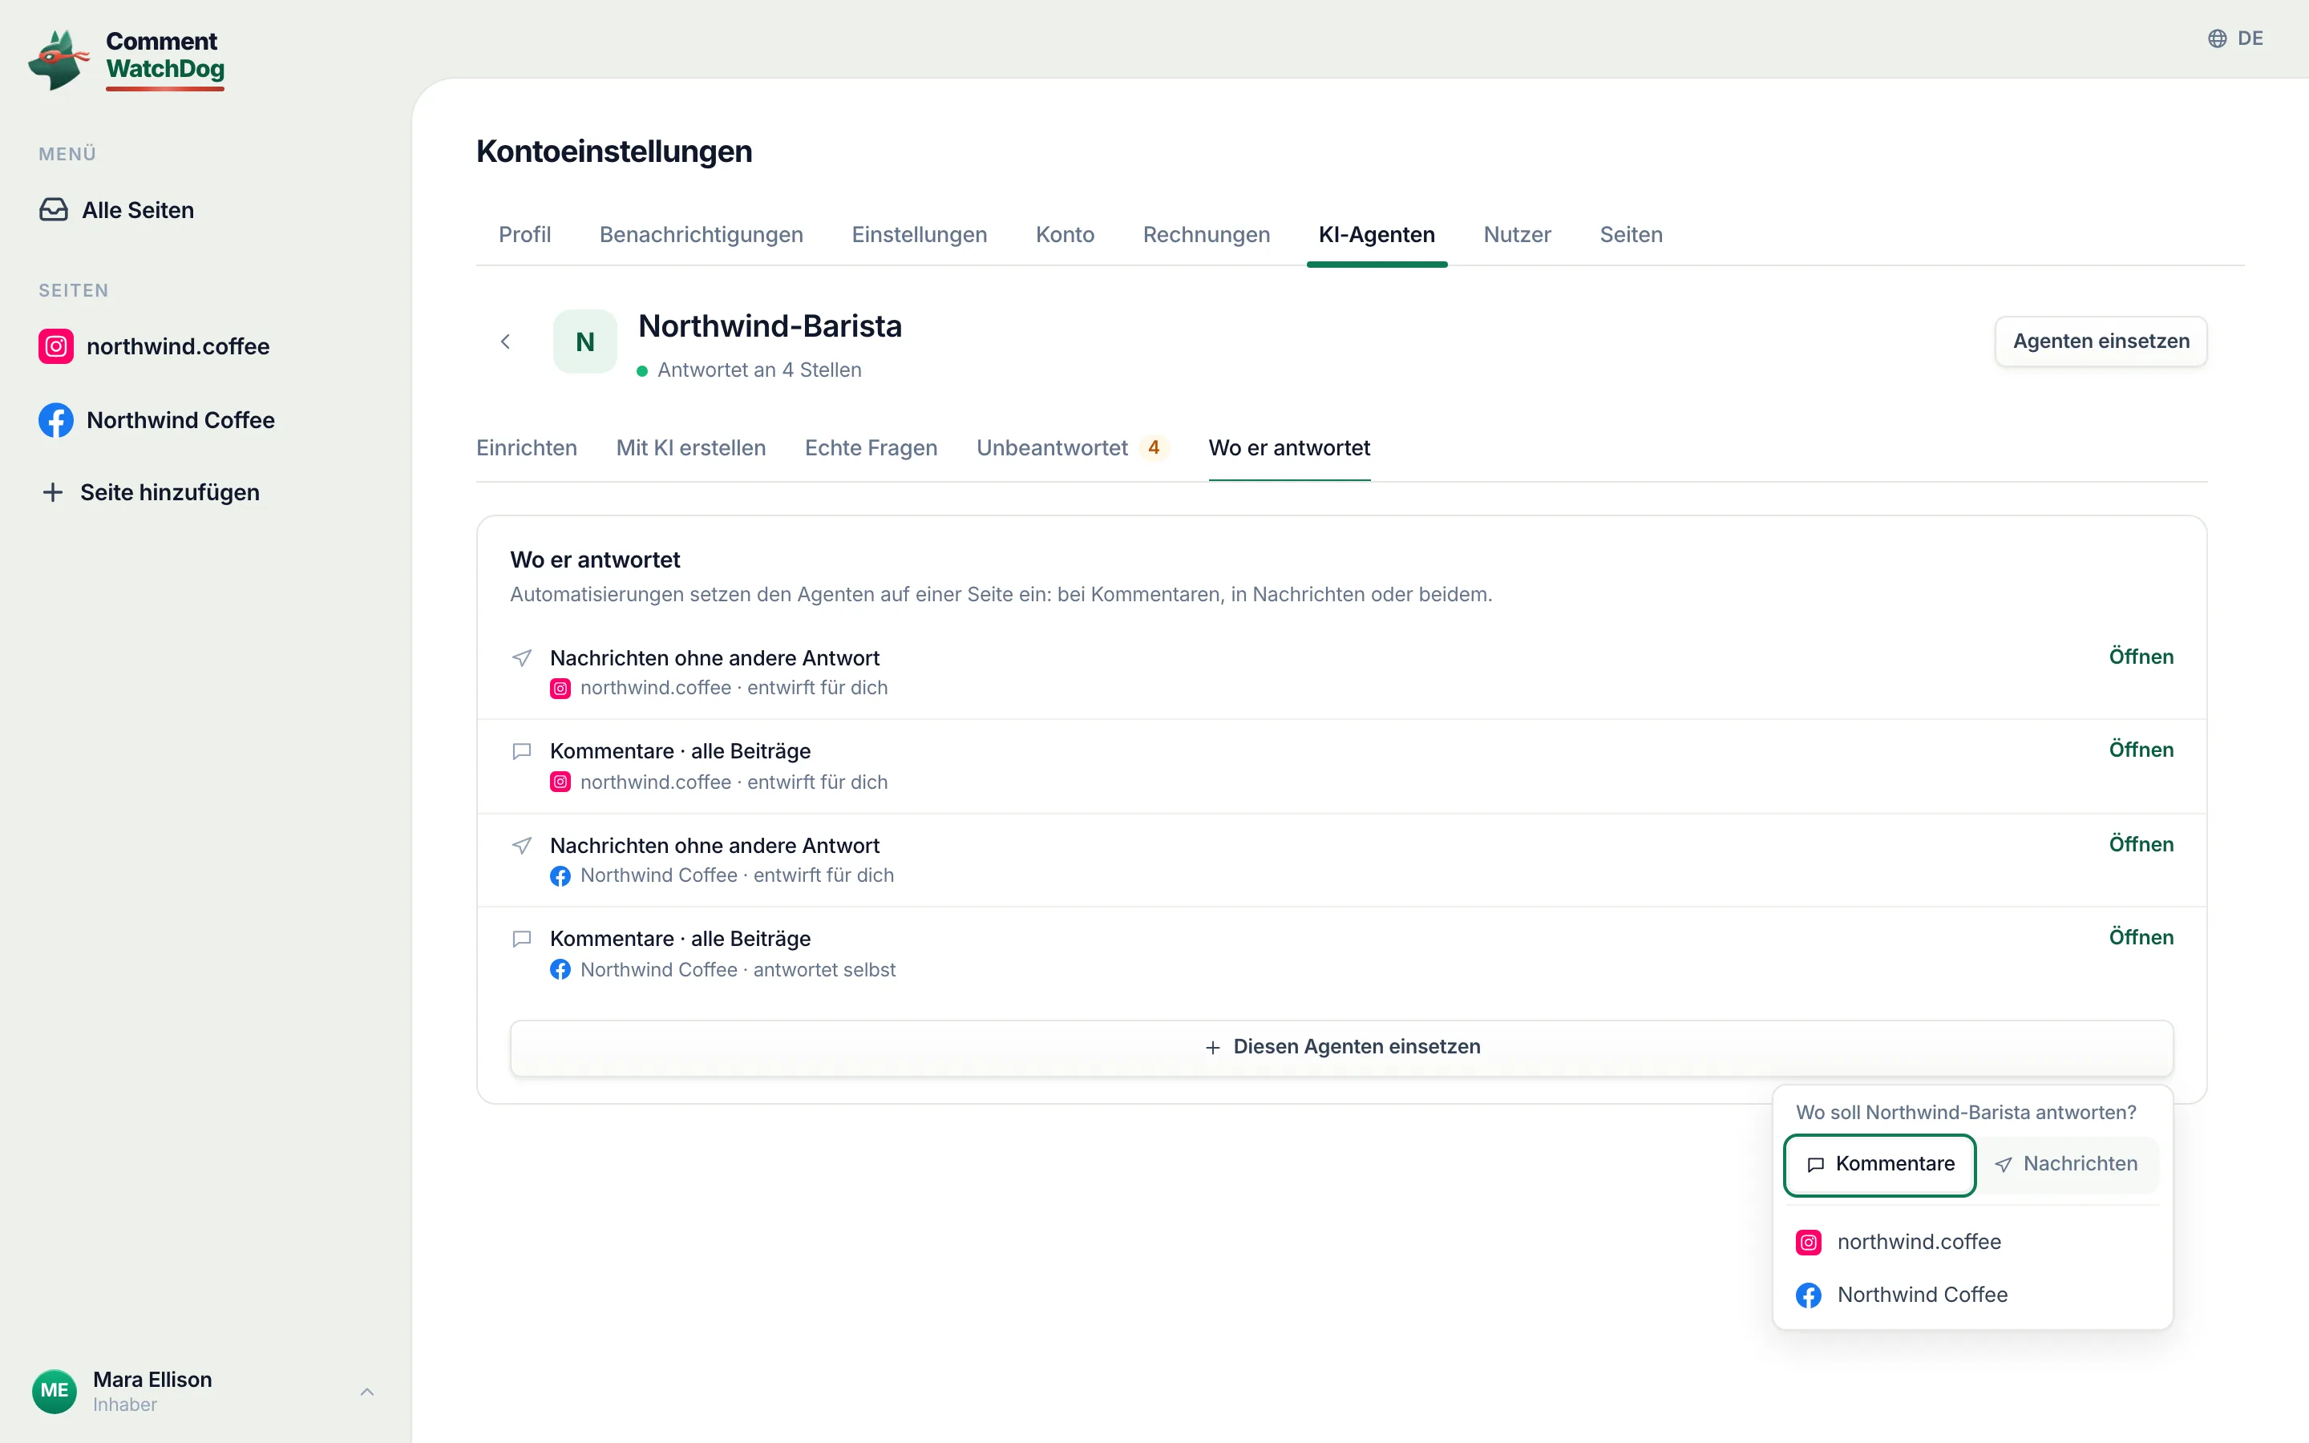Switch to the Unbeantwortet sub-tab
This screenshot has width=2309, height=1443.
(1073, 447)
